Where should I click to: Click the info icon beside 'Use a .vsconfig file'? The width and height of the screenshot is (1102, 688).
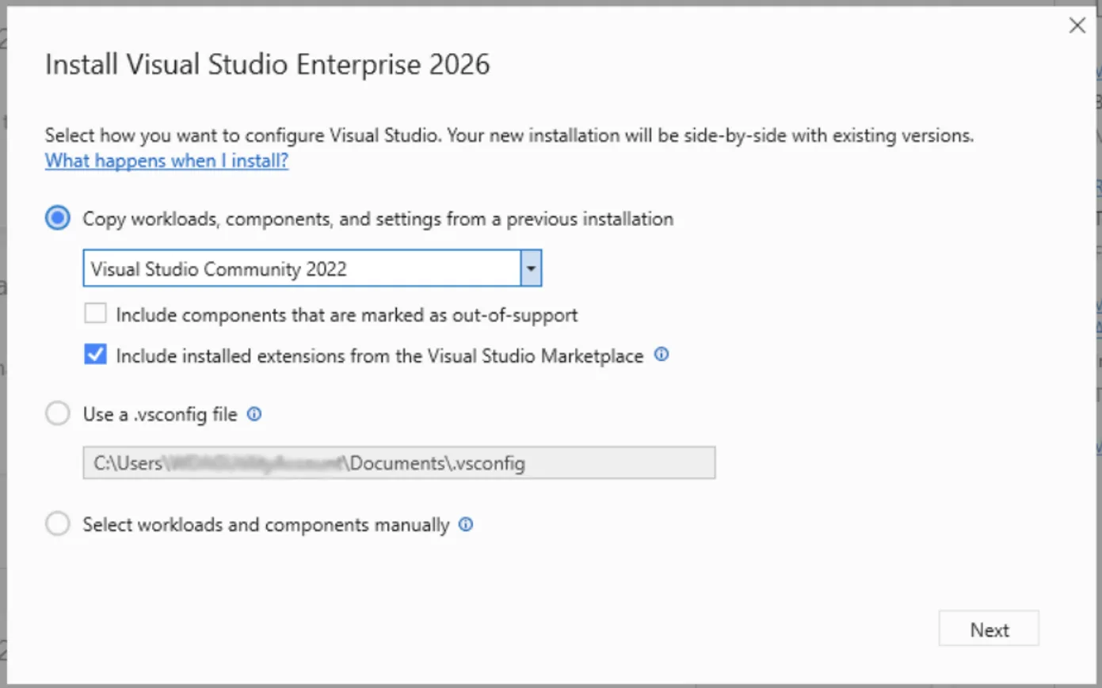[x=253, y=413]
